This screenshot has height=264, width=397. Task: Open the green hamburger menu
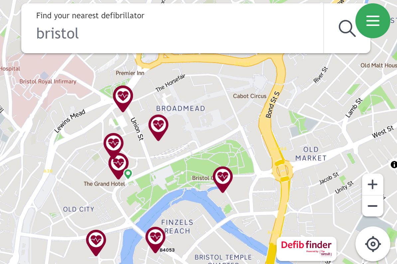[x=373, y=21]
